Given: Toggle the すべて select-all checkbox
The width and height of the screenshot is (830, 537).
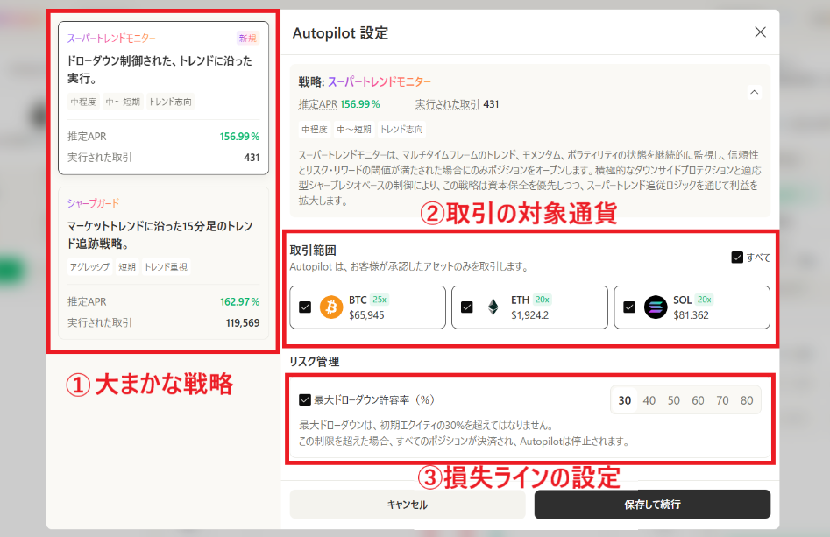Looking at the screenshot, I should click(x=737, y=258).
